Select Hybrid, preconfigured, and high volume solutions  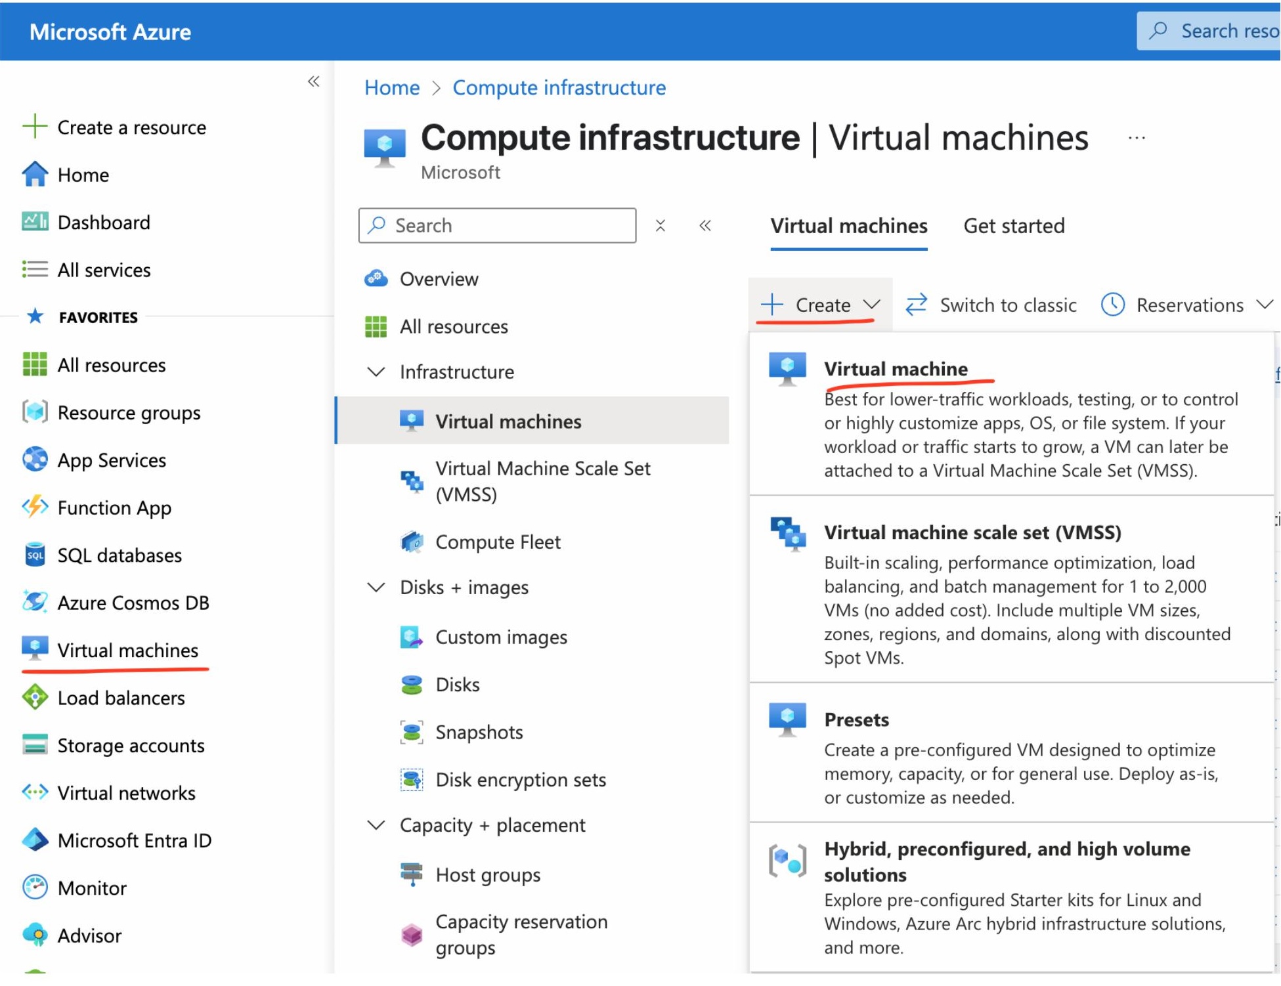[1011, 897]
